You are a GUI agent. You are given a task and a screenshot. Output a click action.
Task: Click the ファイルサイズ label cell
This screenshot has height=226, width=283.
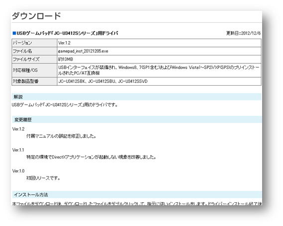(x=34, y=59)
